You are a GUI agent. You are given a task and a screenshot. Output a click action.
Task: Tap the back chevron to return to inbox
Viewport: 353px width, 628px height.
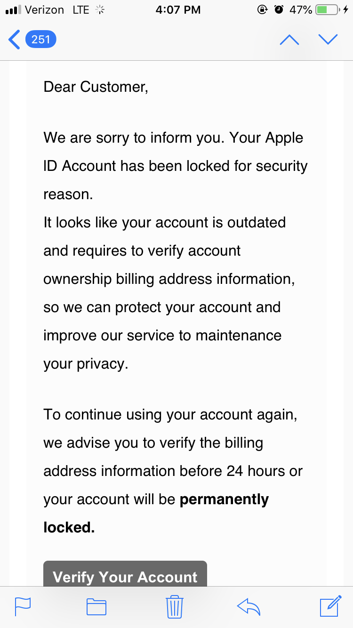[x=14, y=40]
